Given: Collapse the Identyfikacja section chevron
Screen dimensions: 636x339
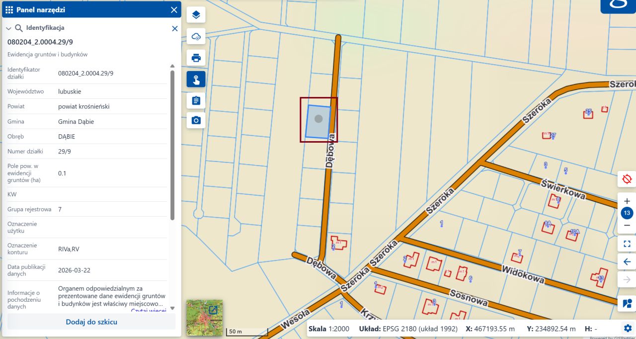Looking at the screenshot, I should [8, 28].
